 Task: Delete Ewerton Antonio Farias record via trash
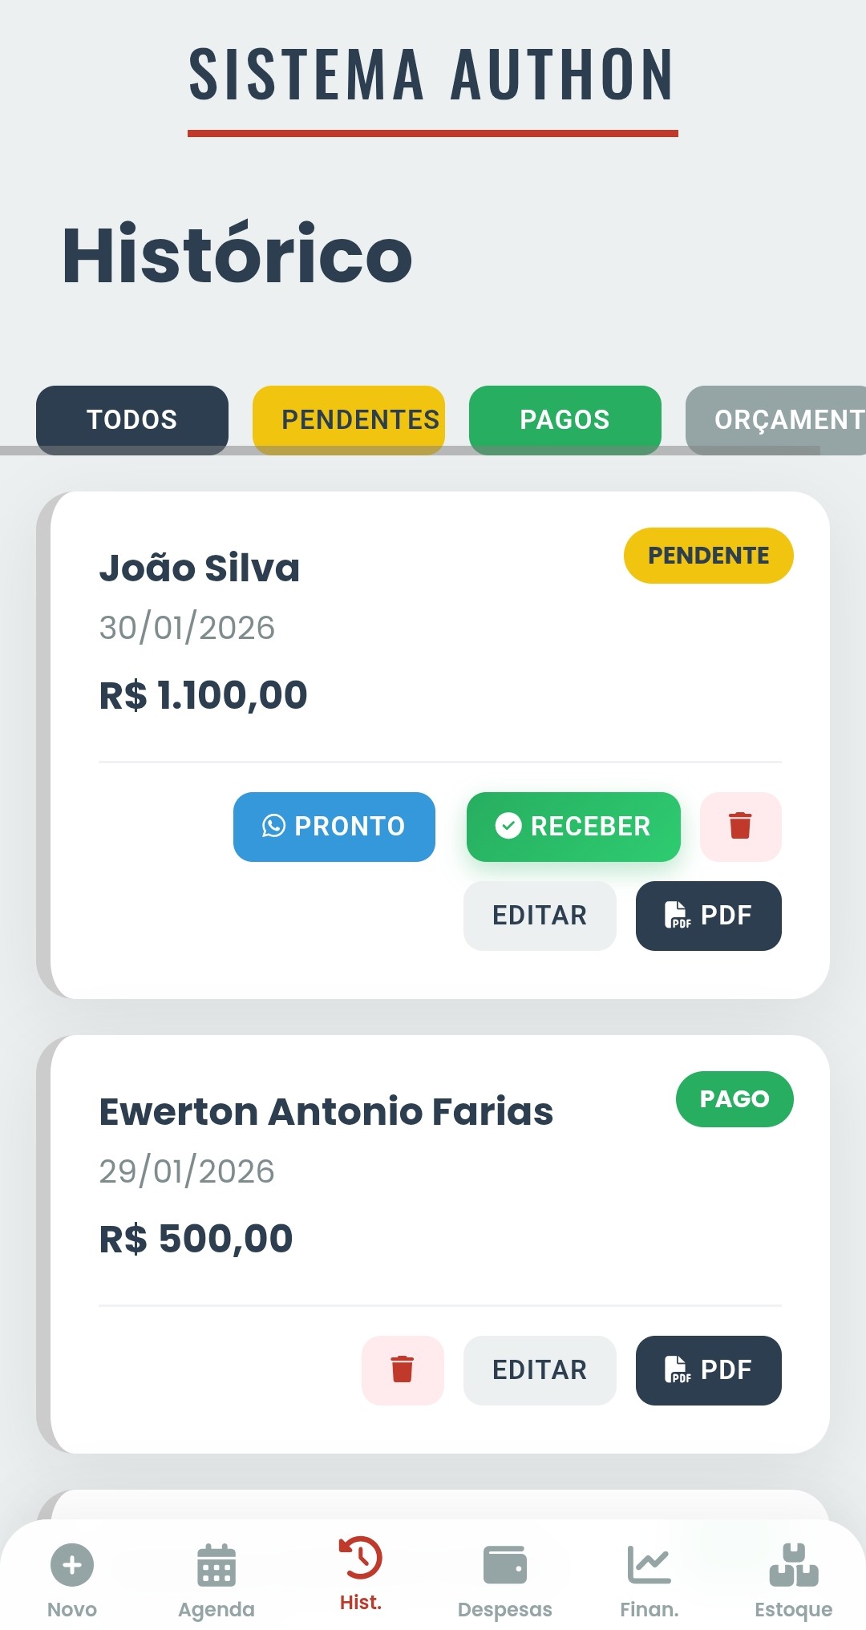coord(403,1370)
